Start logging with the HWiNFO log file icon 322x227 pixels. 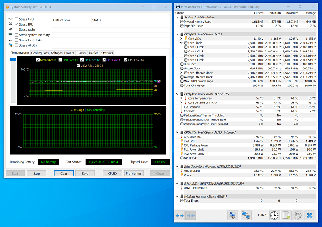point(286,216)
